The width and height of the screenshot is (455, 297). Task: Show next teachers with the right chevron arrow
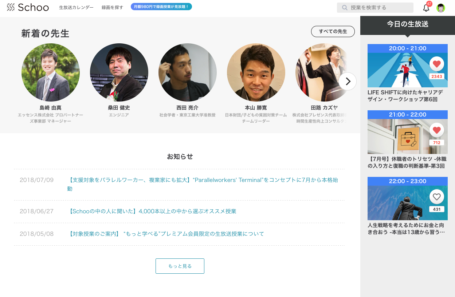click(348, 82)
